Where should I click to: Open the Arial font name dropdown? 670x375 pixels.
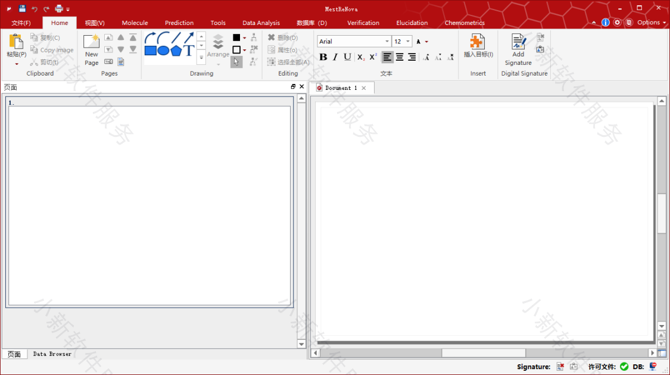click(x=387, y=42)
